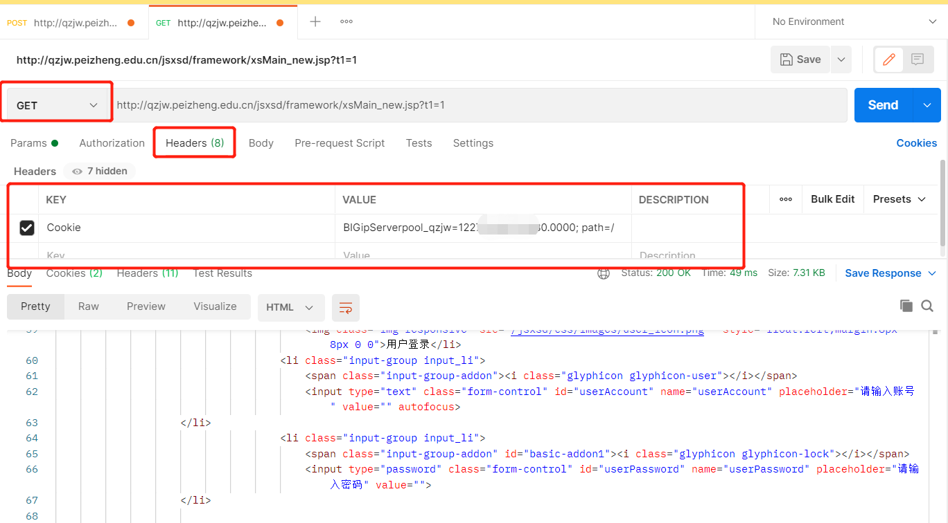The width and height of the screenshot is (948, 523).
Task: Open the tab bar more-actions ellipsis
Action: [x=346, y=21]
